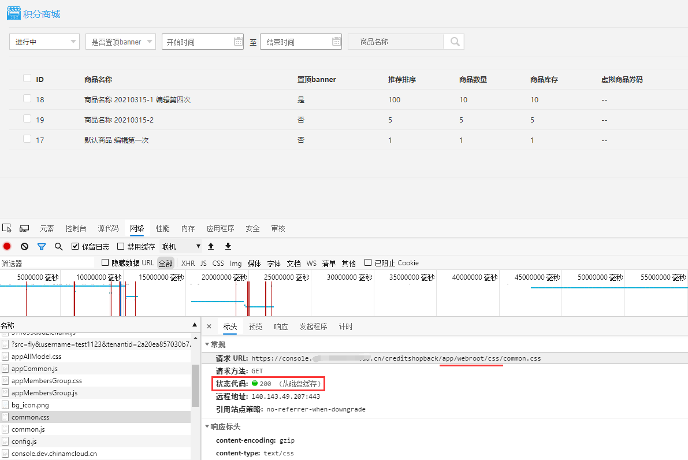Switch to the 控制台 tab
Screen dimensions: 688x460
point(76,228)
